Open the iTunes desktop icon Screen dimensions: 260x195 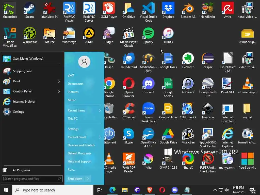pyautogui.click(x=168, y=35)
